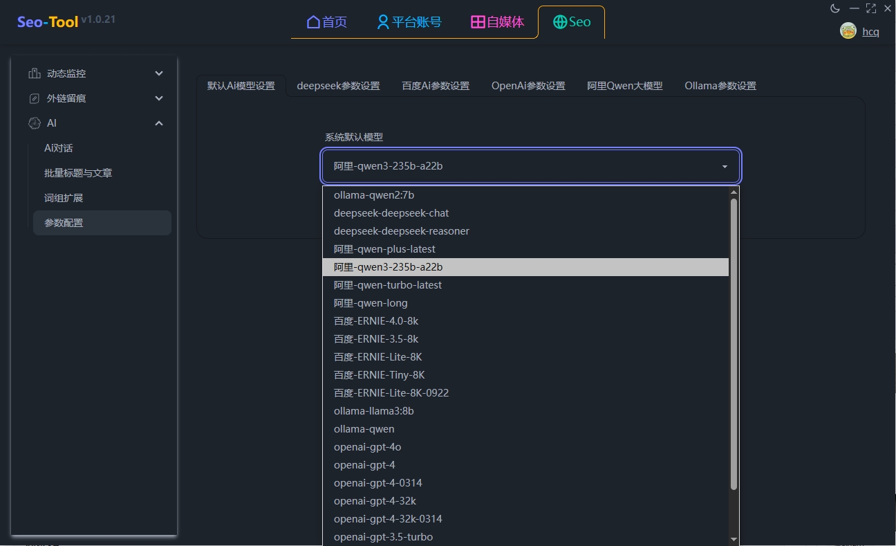The image size is (896, 546).
Task: Click the hcq user avatar
Action: click(848, 30)
